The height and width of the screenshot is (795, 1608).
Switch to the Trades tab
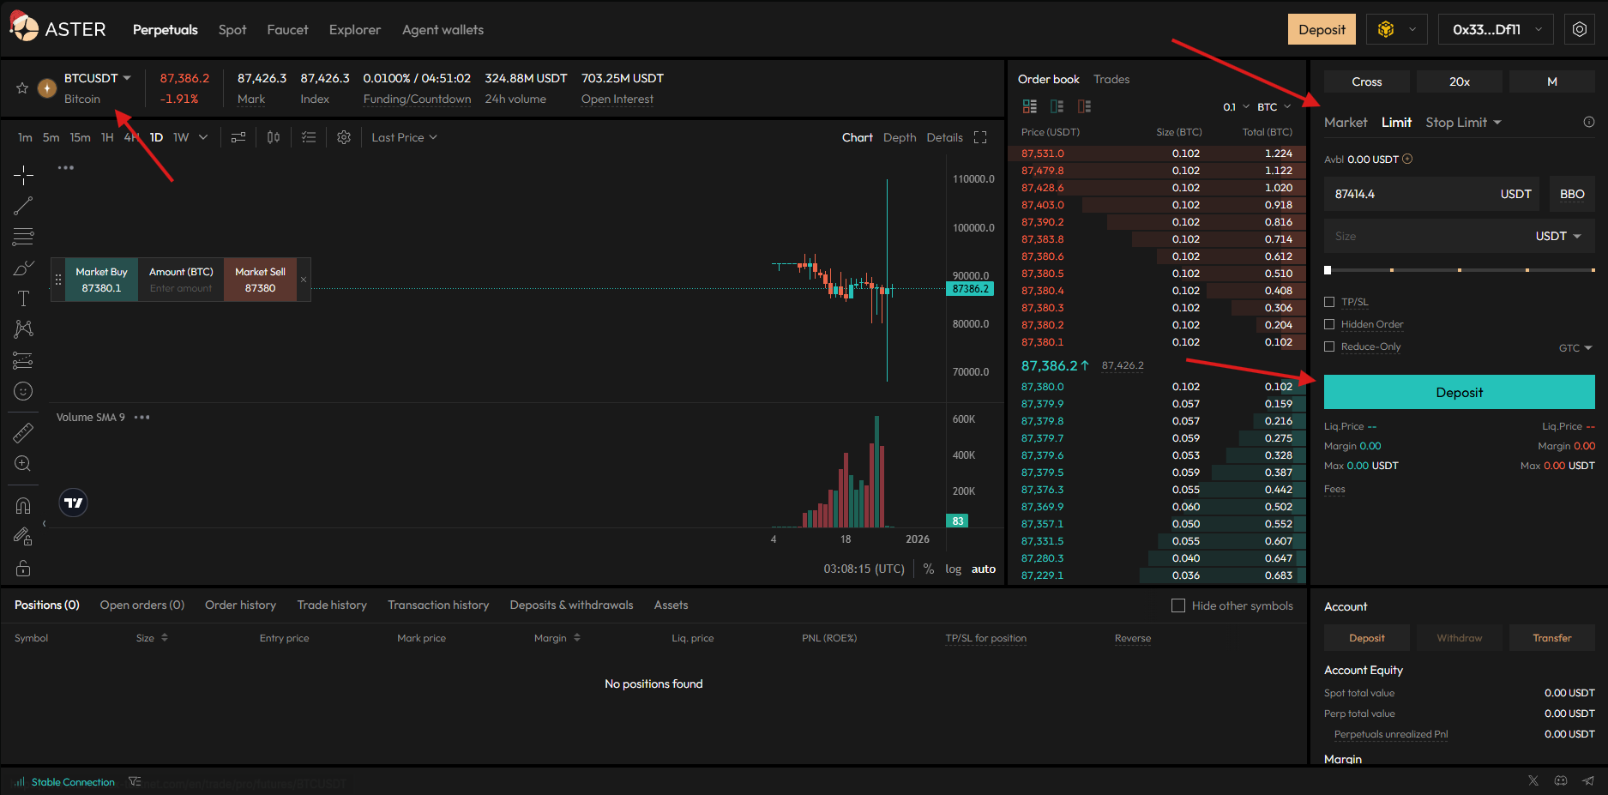pyautogui.click(x=1111, y=79)
